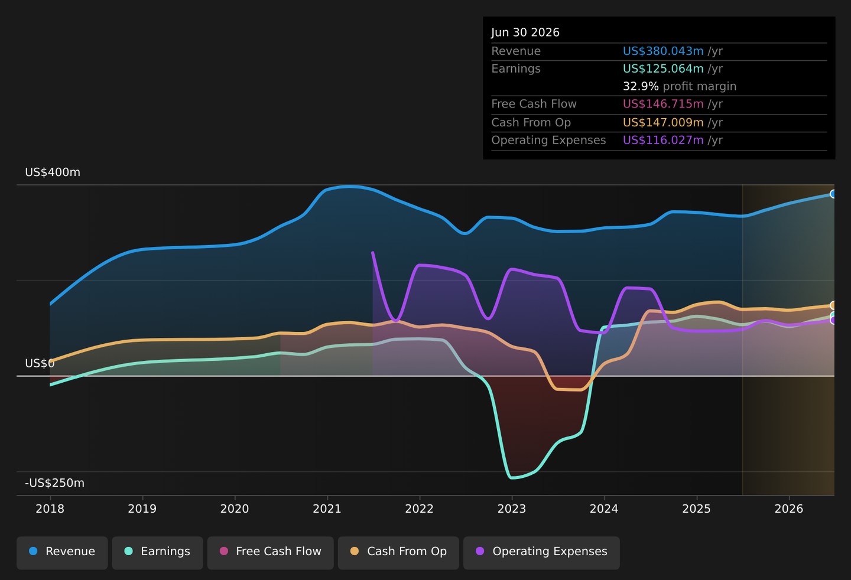Click the 'US$400m' y-axis label
The image size is (851, 580).
53,172
